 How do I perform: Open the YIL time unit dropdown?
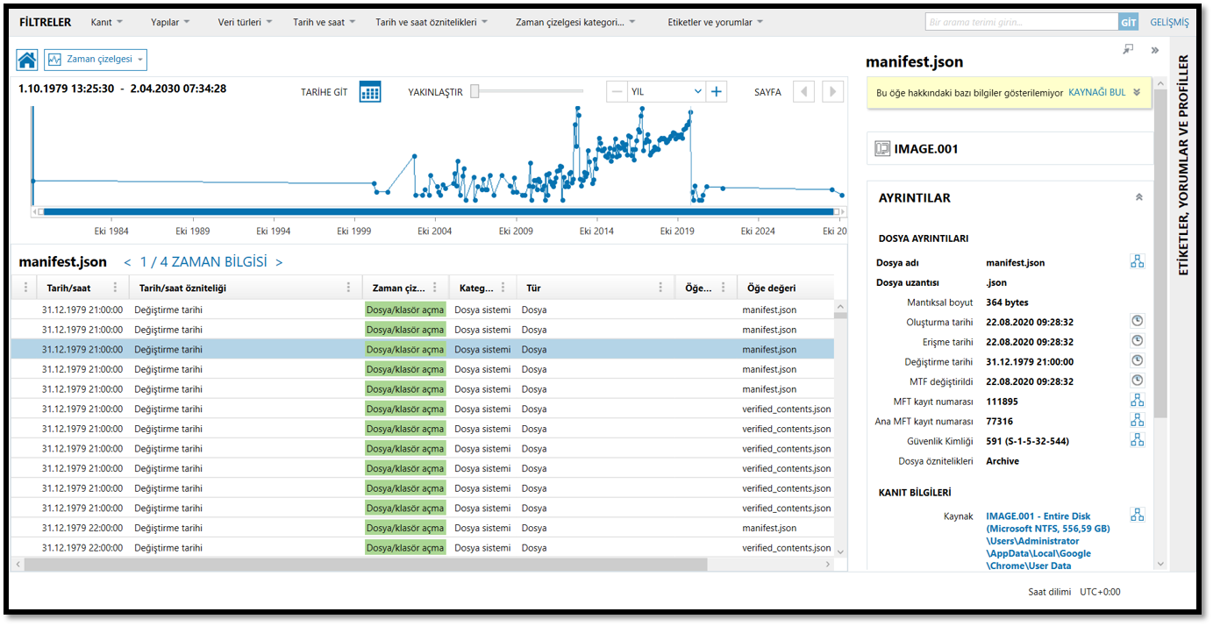click(x=667, y=92)
